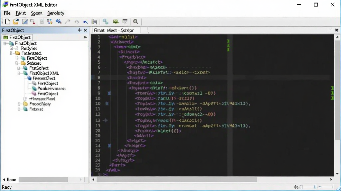341x191 pixels.
Task: Click the grey arrow marker in the gutter
Action: point(105,120)
